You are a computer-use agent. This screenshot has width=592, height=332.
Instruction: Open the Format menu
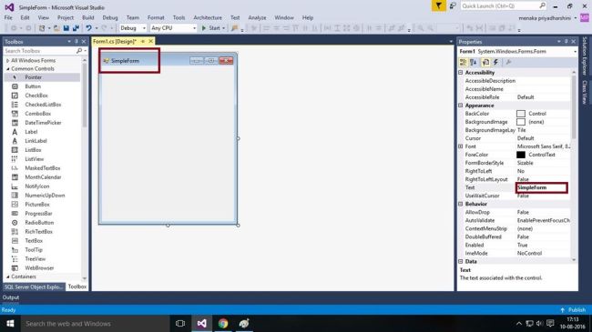156,17
